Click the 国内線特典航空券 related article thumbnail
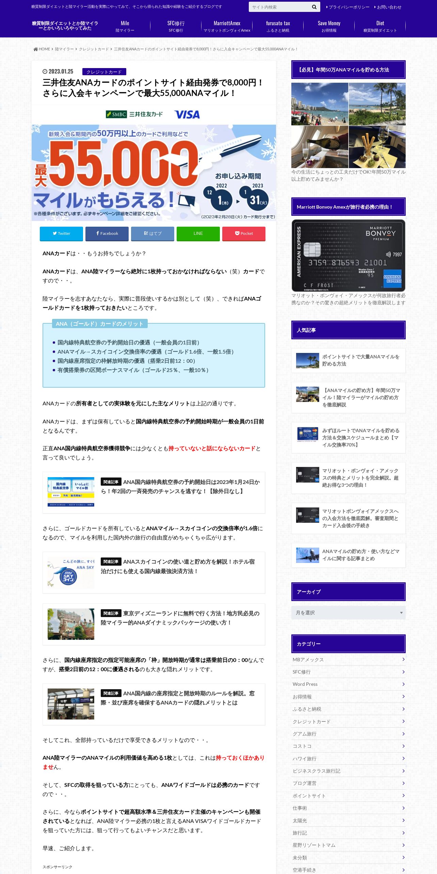This screenshot has height=874, width=437. [71, 492]
